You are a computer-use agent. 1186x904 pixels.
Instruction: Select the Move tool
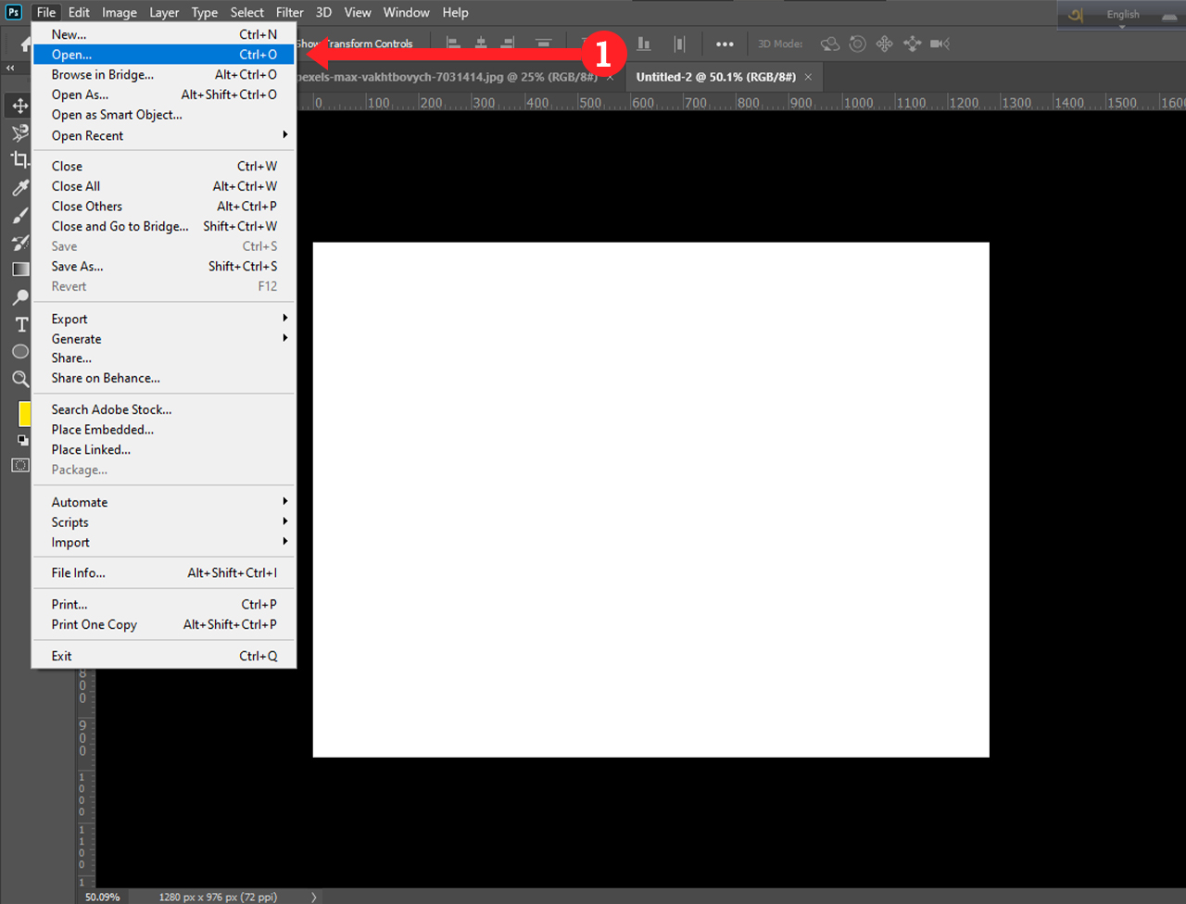coord(19,105)
